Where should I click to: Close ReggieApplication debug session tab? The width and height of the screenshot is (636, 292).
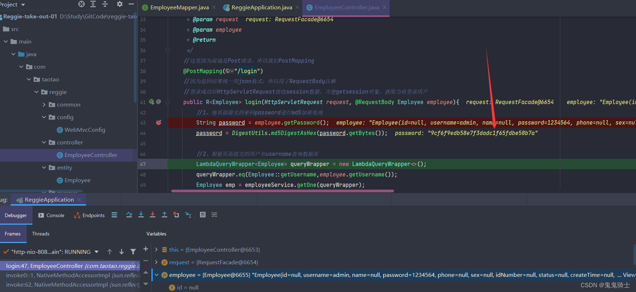coord(79,200)
